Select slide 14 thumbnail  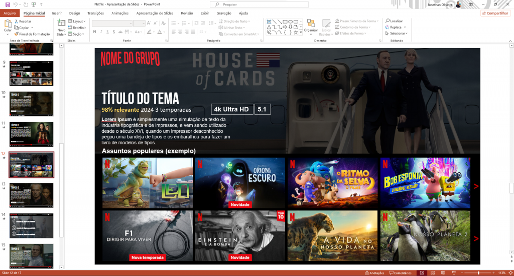coord(32,225)
